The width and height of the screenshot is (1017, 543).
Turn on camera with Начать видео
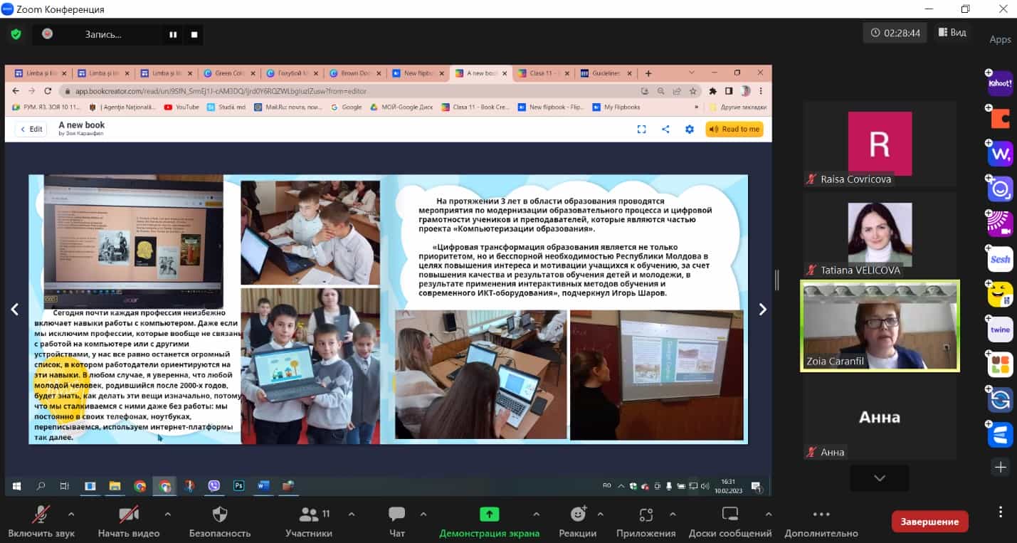coord(129,522)
